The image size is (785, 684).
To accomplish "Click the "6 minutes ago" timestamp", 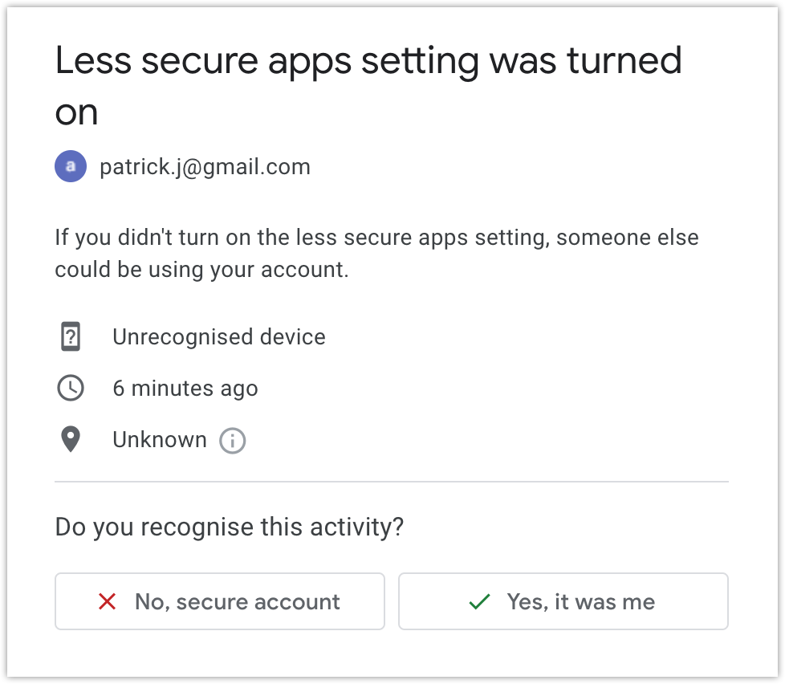I will click(185, 389).
